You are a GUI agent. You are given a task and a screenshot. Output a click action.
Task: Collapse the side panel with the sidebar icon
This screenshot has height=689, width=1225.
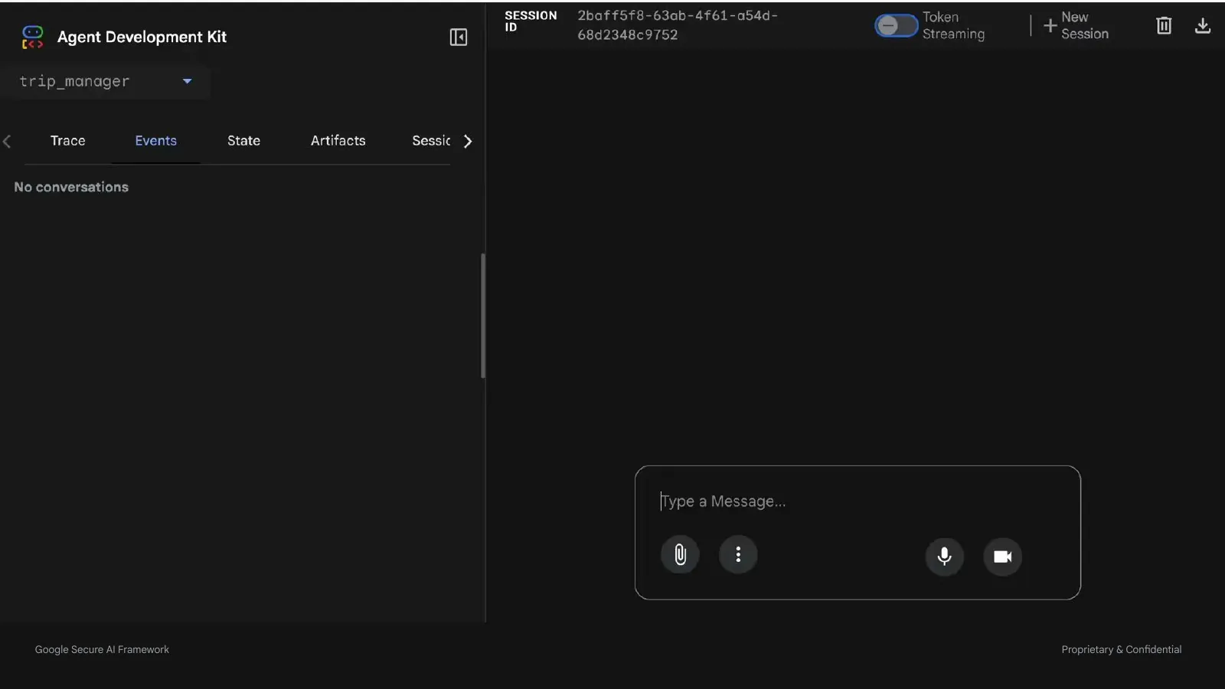[x=459, y=37]
